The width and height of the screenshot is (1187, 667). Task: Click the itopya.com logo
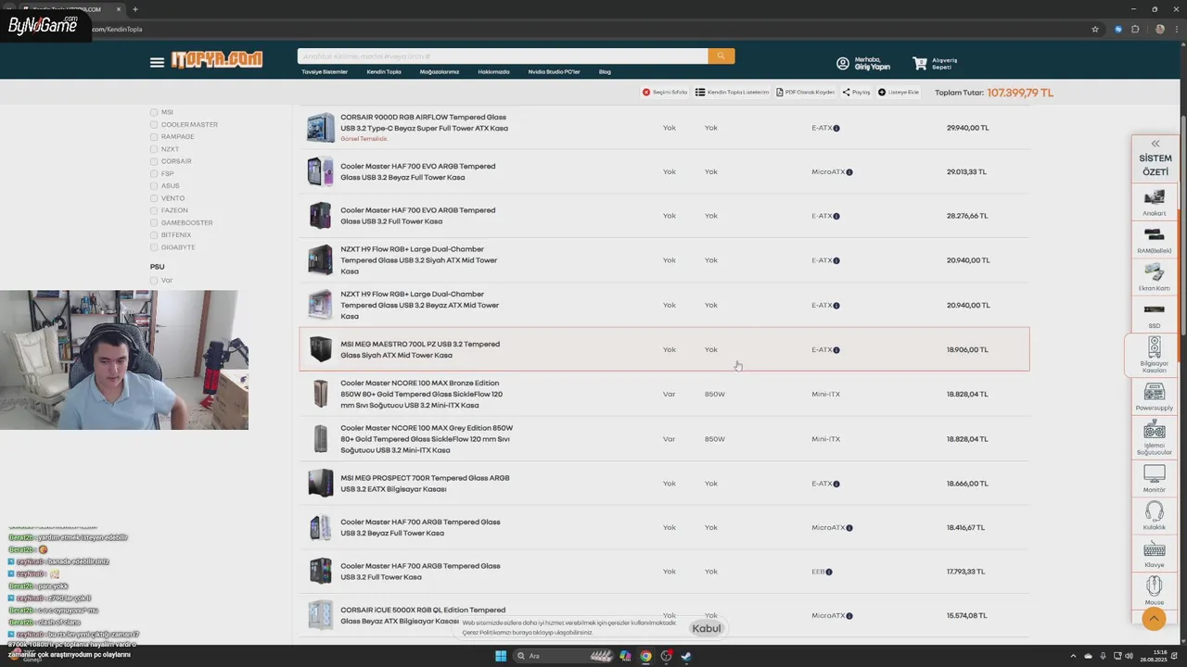point(217,59)
